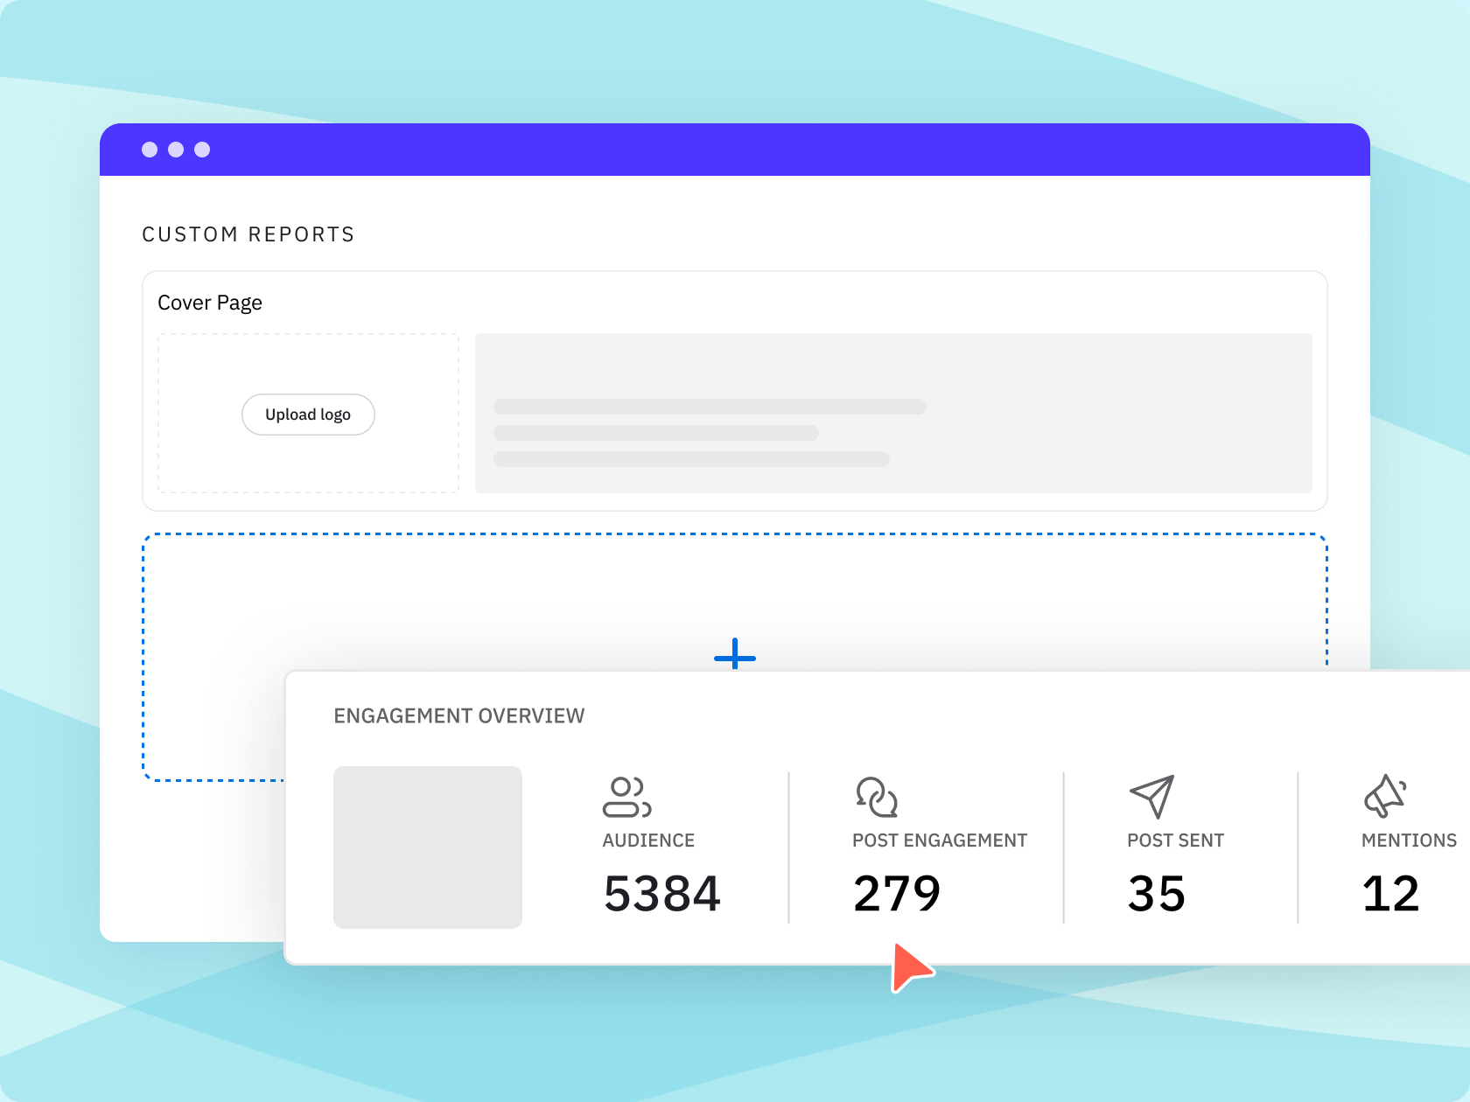Select the AUDIENCE label
1470x1102 pixels.
pos(648,840)
